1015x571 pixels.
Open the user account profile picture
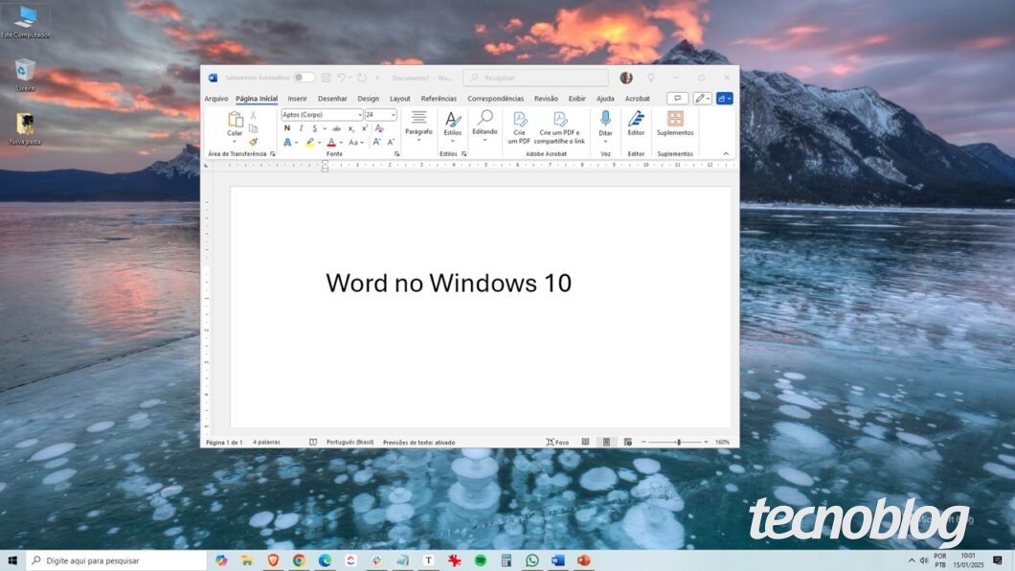point(626,78)
